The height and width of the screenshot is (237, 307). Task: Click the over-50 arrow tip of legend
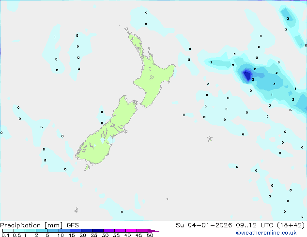pos(153,231)
